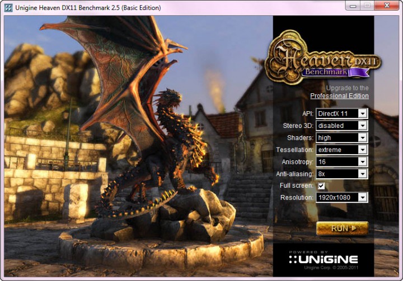Image resolution: width=403 pixels, height=281 pixels.
Task: Expand the Anisotropy dropdown showing 16
Action: (x=342, y=161)
